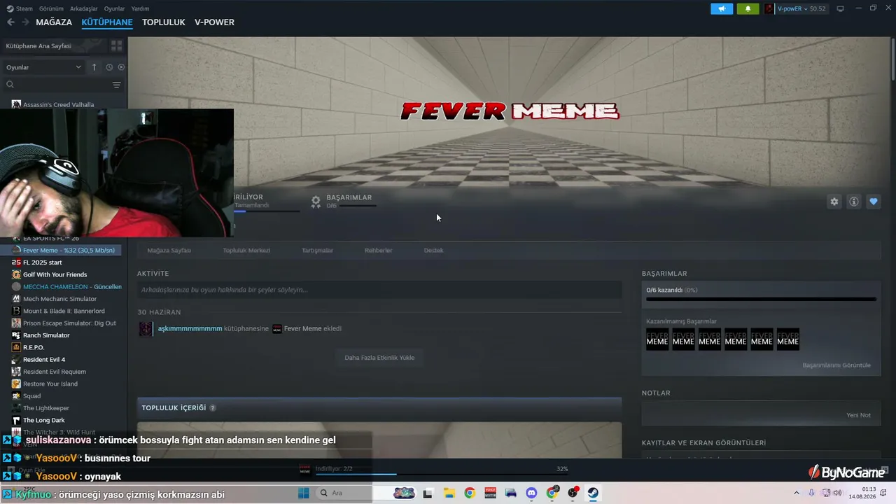Filter library by recent activity clock icon
The width and height of the screenshot is (896, 504).
(x=109, y=67)
